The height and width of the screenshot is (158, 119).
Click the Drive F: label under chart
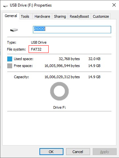pos(59,107)
